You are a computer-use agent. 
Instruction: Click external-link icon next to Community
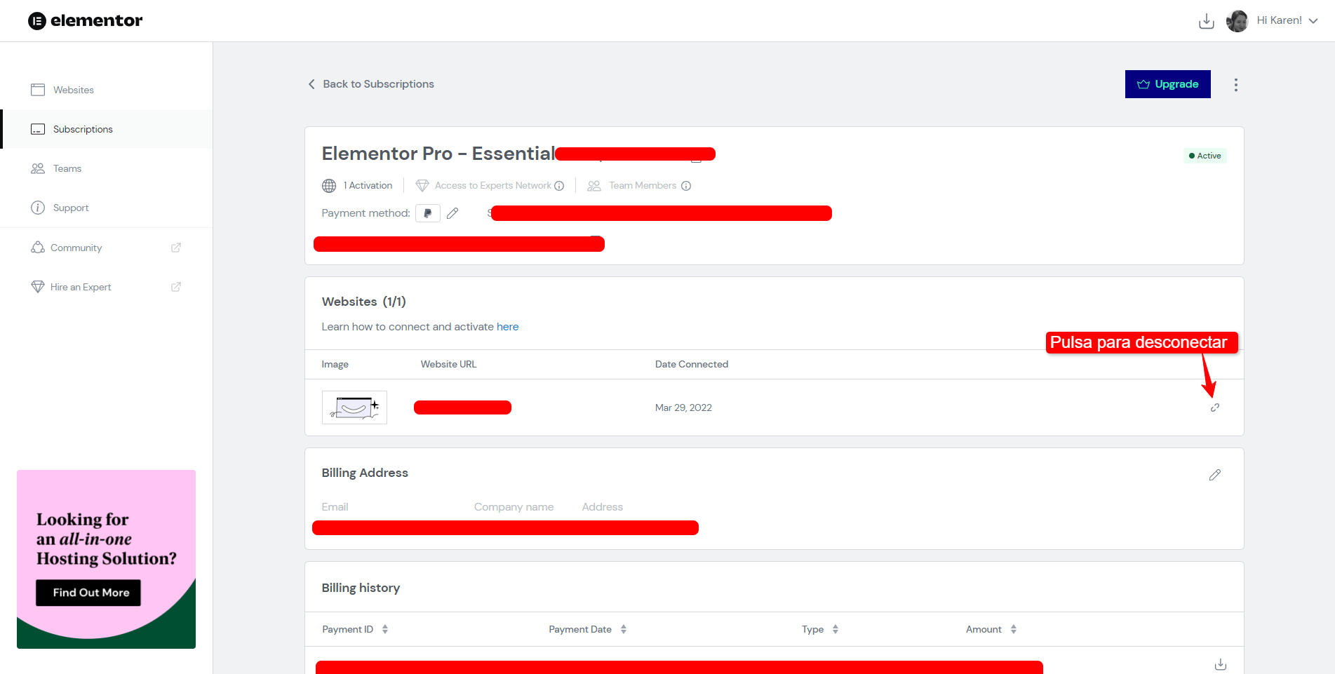click(x=176, y=248)
